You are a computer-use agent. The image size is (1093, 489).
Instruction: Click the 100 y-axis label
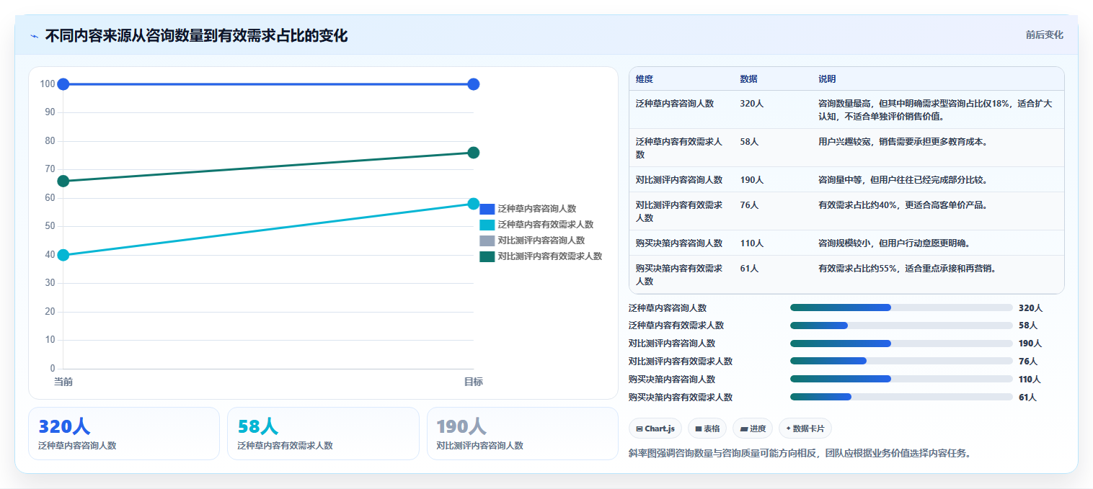[48, 84]
